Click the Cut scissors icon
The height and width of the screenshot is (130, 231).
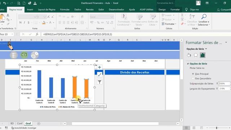coord(8,15)
